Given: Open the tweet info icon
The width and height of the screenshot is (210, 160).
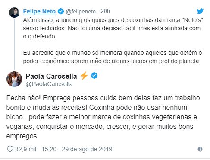Looking at the screenshot, I should 200,149.
